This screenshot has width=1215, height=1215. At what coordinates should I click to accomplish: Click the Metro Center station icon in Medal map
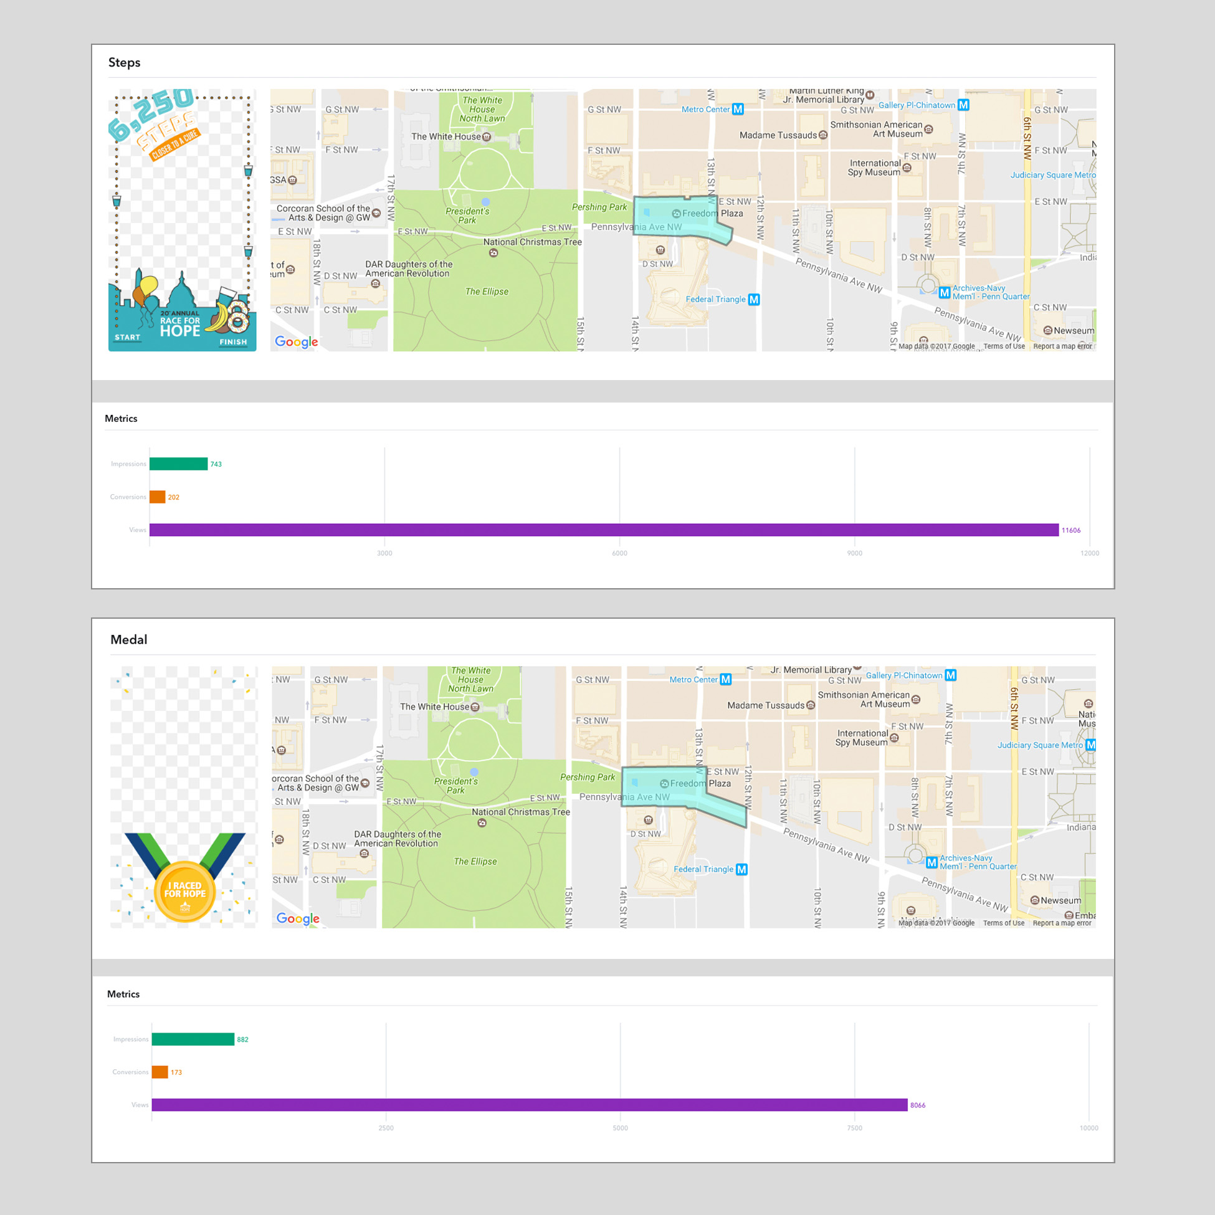[726, 679]
